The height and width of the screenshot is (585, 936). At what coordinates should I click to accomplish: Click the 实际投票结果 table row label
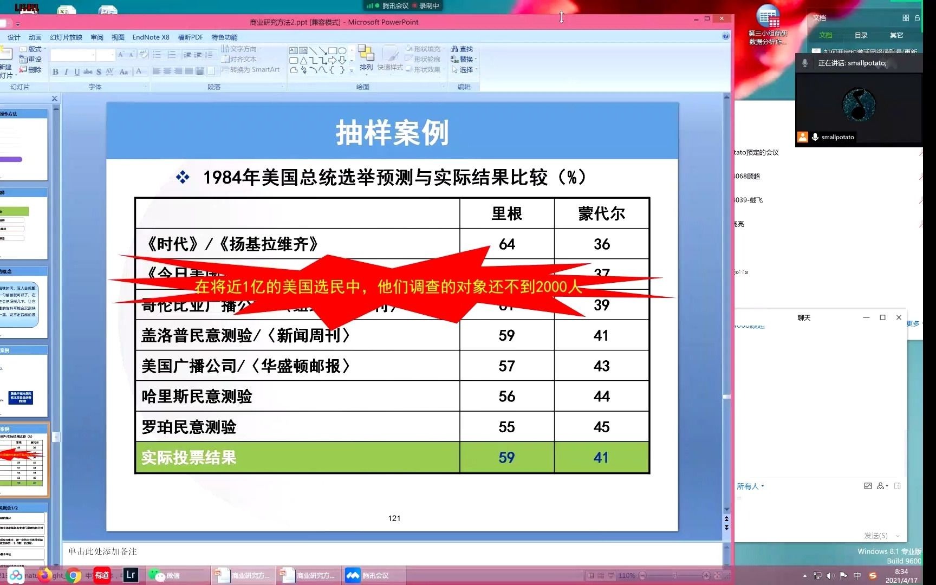[x=188, y=458]
